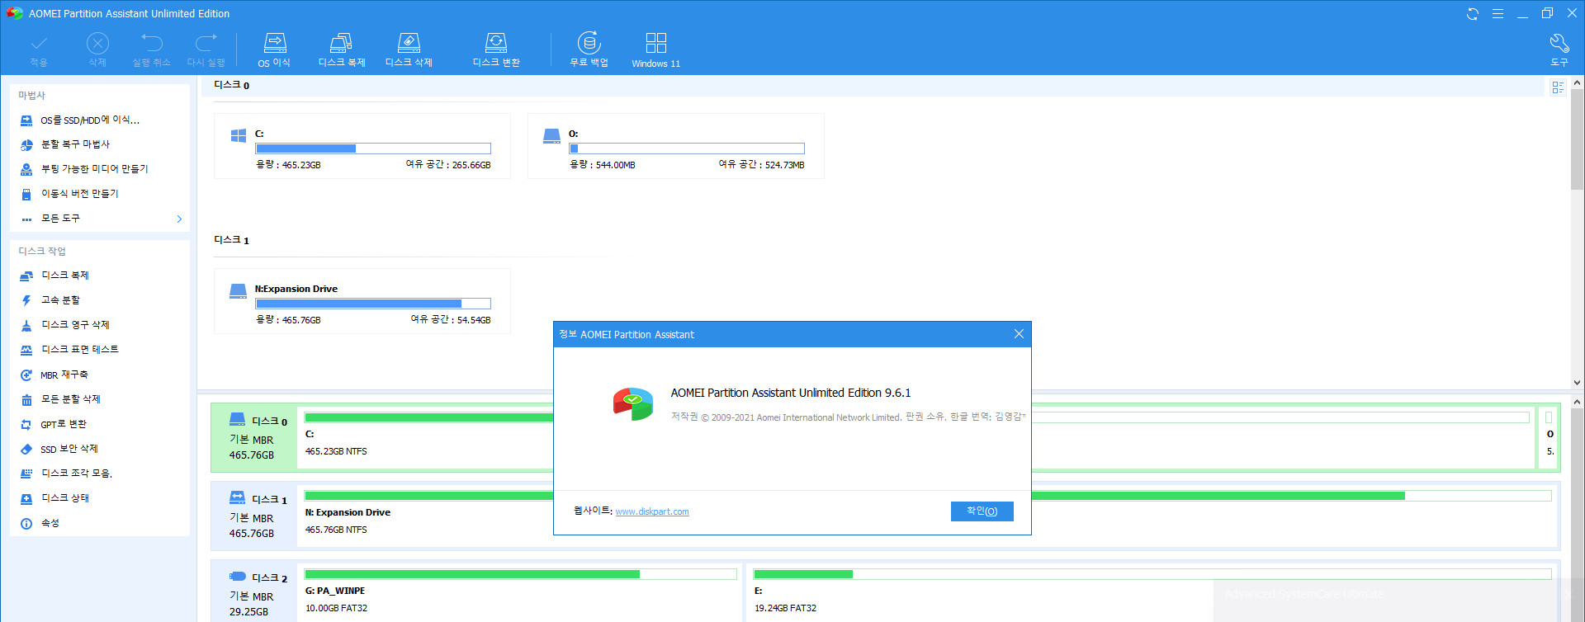
Task: Click the 삭제 discard toolbar icon
Action: 97,49
